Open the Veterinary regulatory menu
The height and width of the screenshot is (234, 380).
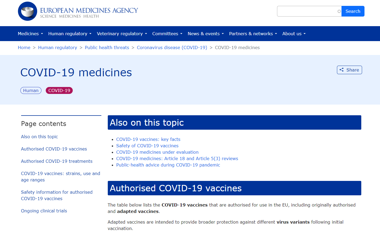(x=122, y=34)
